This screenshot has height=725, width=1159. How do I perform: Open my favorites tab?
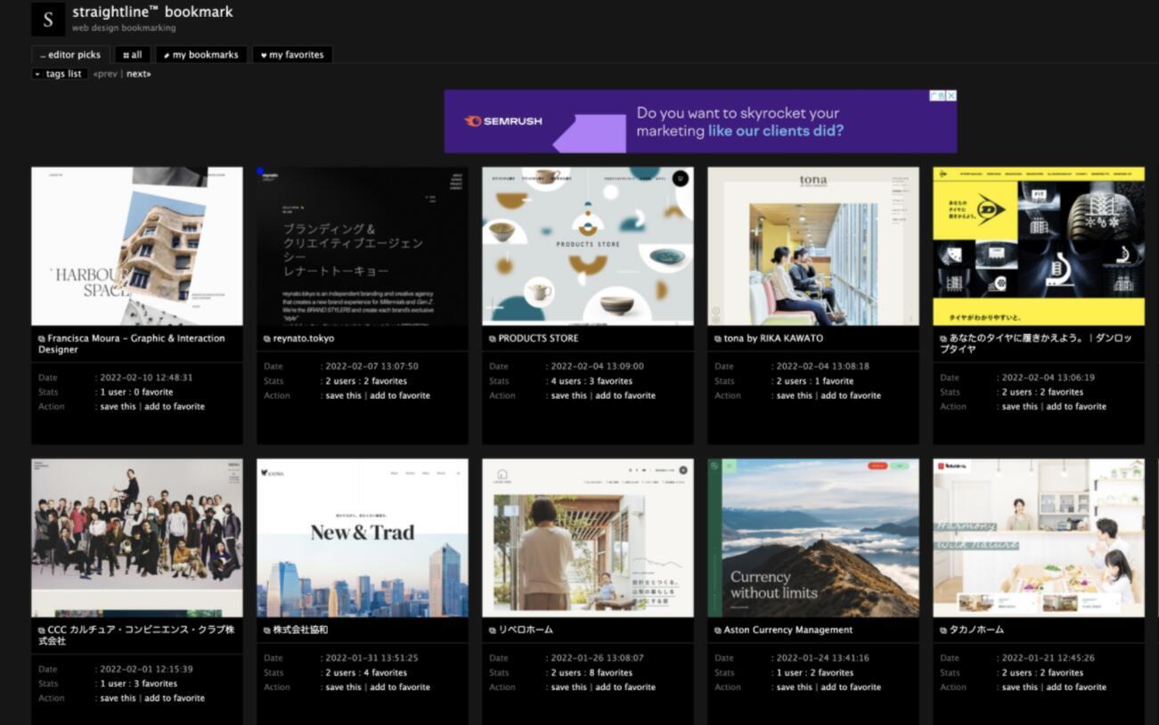pos(292,55)
